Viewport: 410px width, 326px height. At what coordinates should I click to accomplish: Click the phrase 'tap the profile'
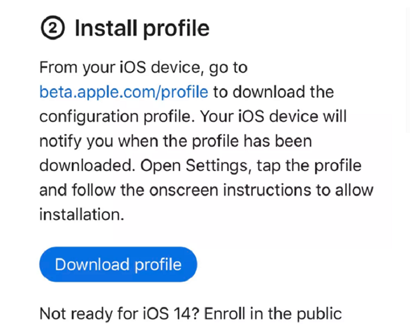point(309,165)
